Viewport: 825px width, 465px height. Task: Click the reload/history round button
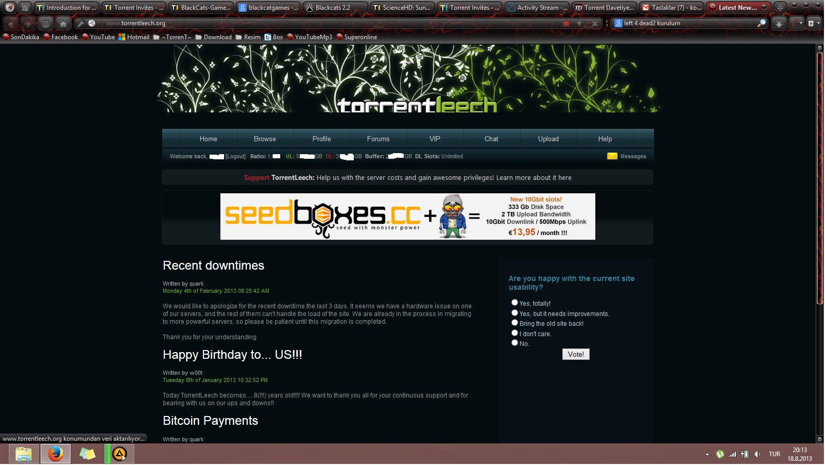click(46, 23)
